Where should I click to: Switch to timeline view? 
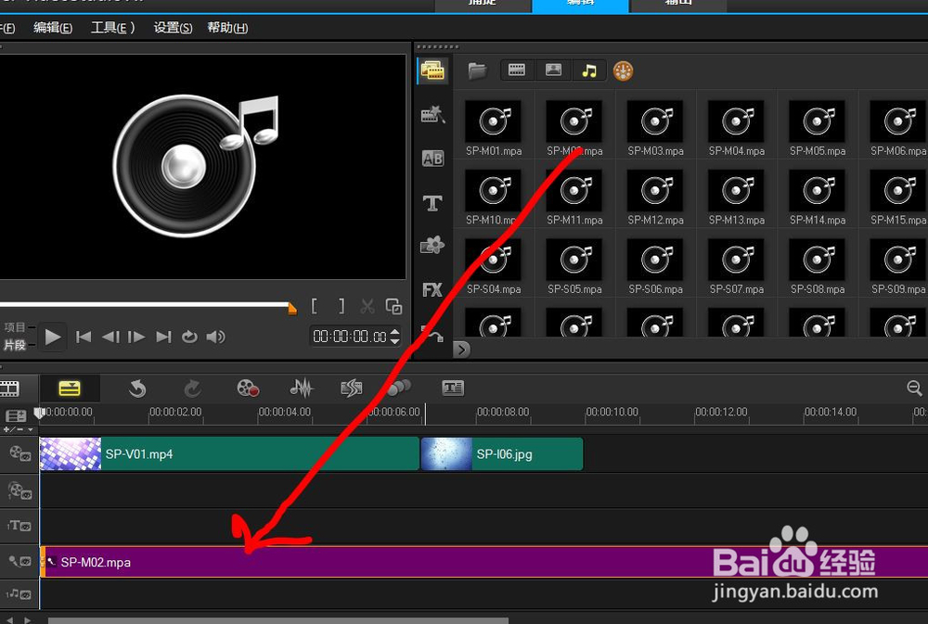click(70, 388)
